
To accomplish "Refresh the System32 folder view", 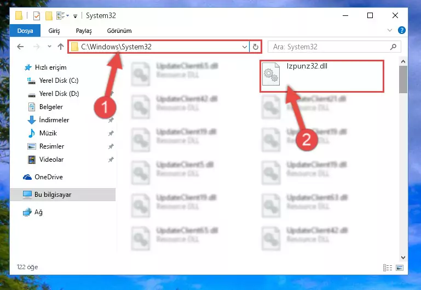I will click(256, 47).
